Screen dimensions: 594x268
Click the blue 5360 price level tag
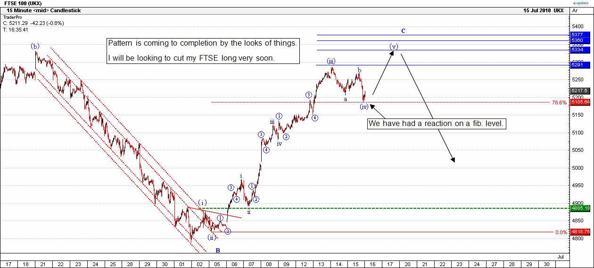[579, 40]
